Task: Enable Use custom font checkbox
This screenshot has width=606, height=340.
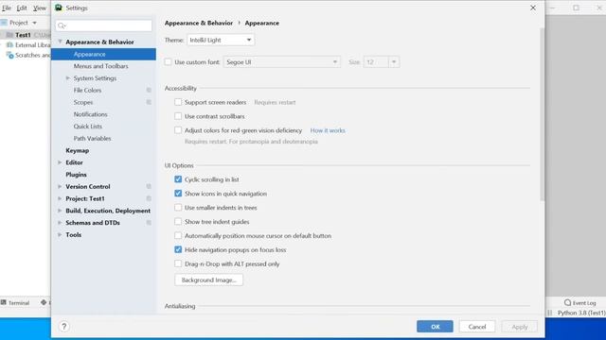Action: point(169,62)
